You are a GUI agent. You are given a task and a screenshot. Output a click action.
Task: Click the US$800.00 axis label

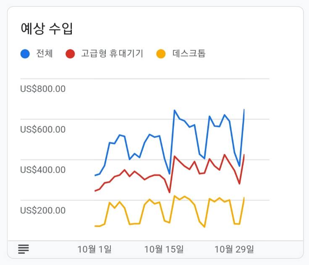pos(43,89)
